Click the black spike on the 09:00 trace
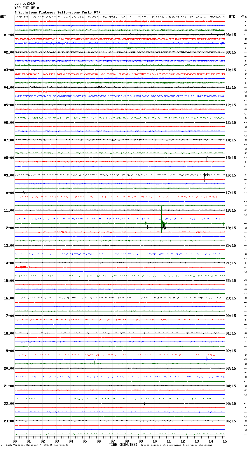 [x=205, y=175]
